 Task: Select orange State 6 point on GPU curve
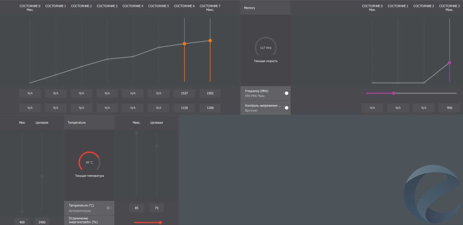pos(184,44)
